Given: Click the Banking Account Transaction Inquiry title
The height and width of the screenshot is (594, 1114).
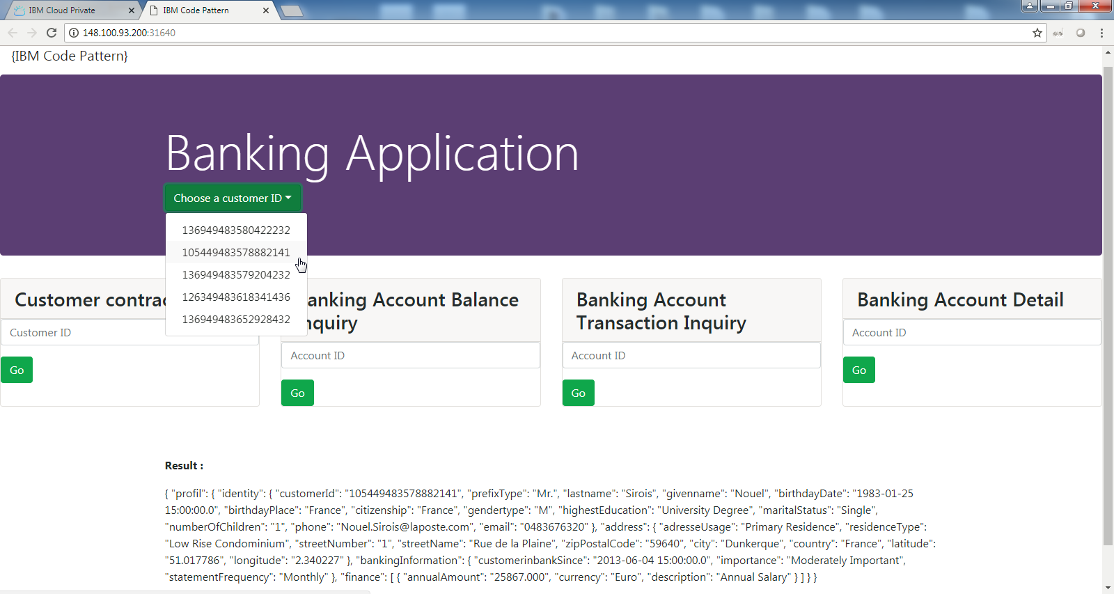Looking at the screenshot, I should point(661,311).
